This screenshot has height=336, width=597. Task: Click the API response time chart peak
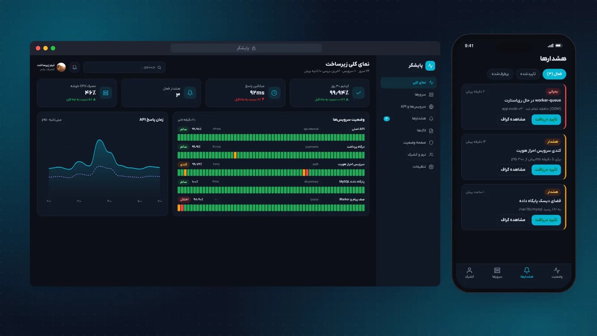(x=99, y=140)
